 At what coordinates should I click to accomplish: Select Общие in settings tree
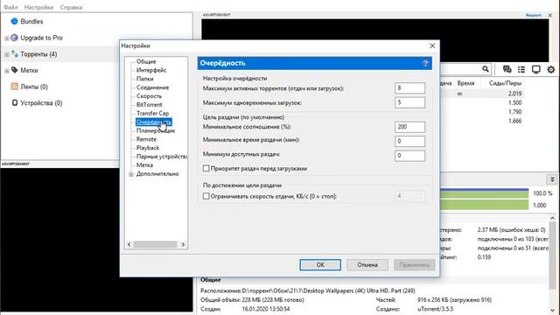click(146, 61)
